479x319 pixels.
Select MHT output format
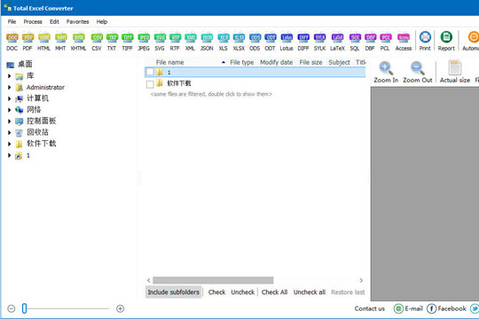pos(60,42)
